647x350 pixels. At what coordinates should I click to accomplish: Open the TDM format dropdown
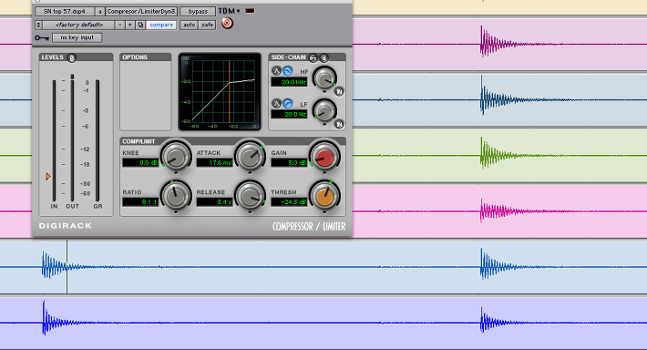click(x=229, y=11)
